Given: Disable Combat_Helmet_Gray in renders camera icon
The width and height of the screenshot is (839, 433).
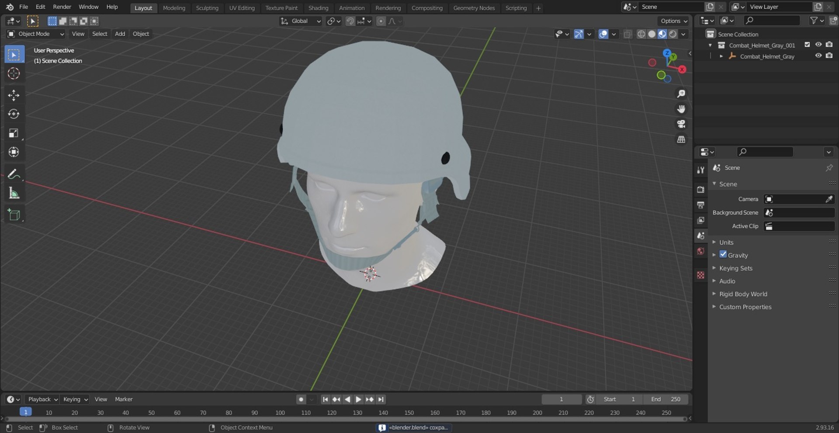Looking at the screenshot, I should coord(829,55).
